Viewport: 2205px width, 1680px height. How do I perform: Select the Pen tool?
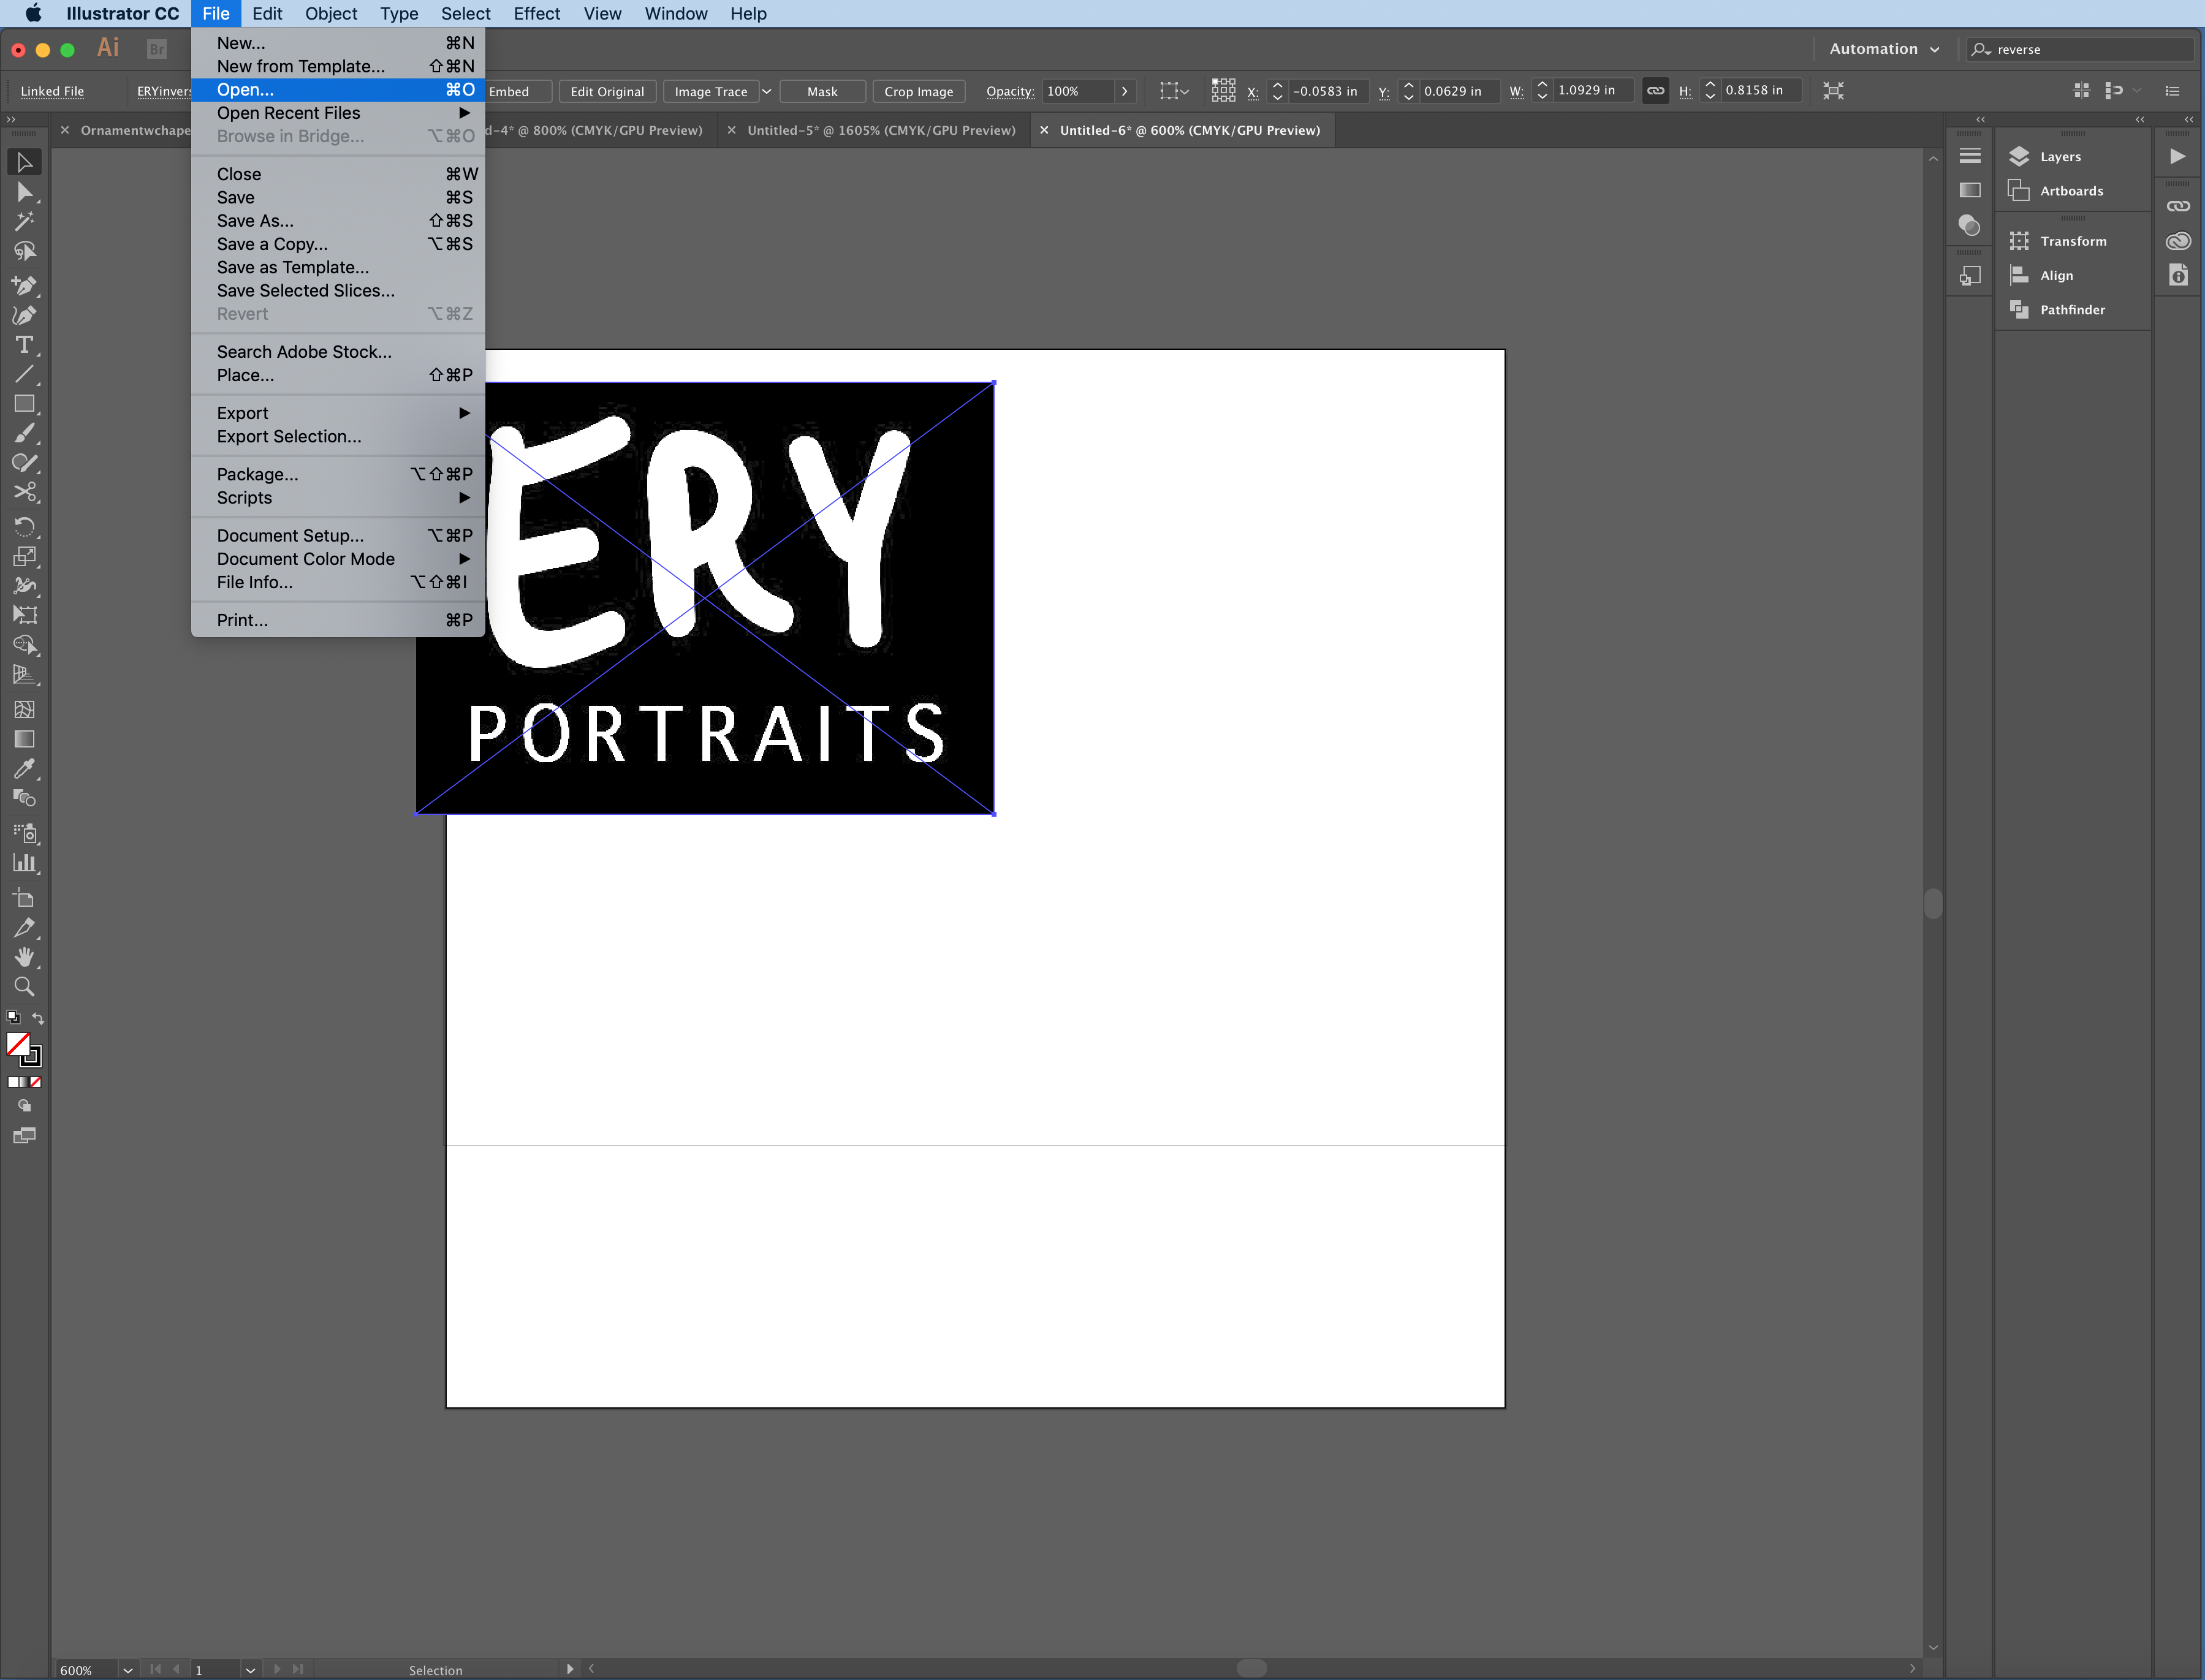[24, 286]
